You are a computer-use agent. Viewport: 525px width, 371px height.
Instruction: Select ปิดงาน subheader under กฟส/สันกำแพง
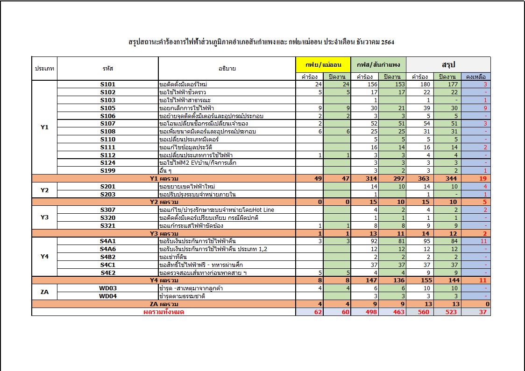tap(392, 77)
